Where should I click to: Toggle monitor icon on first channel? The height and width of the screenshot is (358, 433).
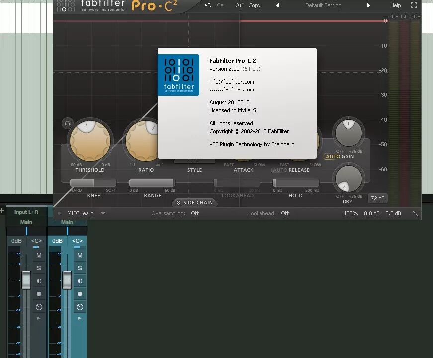pyautogui.click(x=39, y=281)
